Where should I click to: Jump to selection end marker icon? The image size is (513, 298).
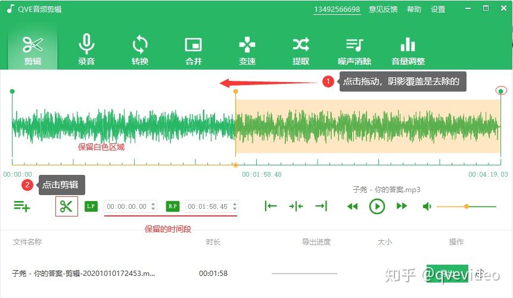321,206
